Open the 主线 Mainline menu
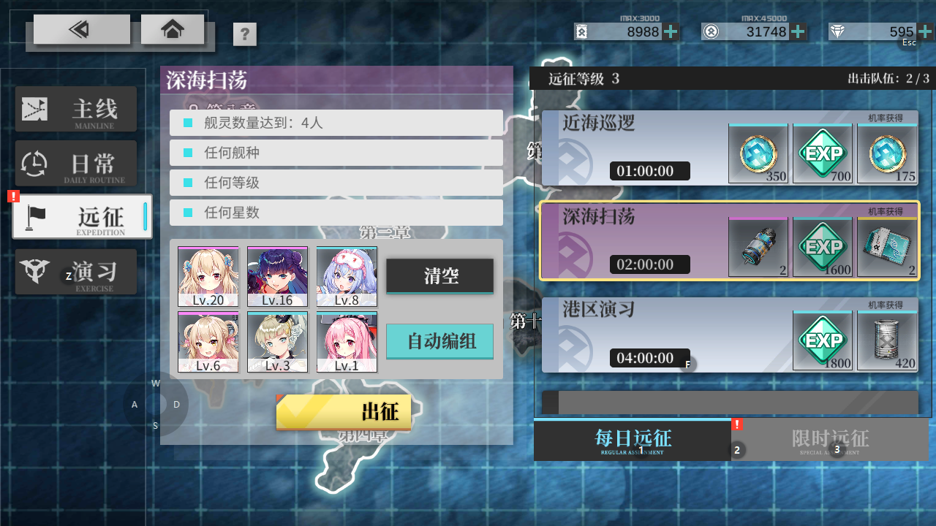Viewport: 936px width, 526px height. (x=76, y=109)
